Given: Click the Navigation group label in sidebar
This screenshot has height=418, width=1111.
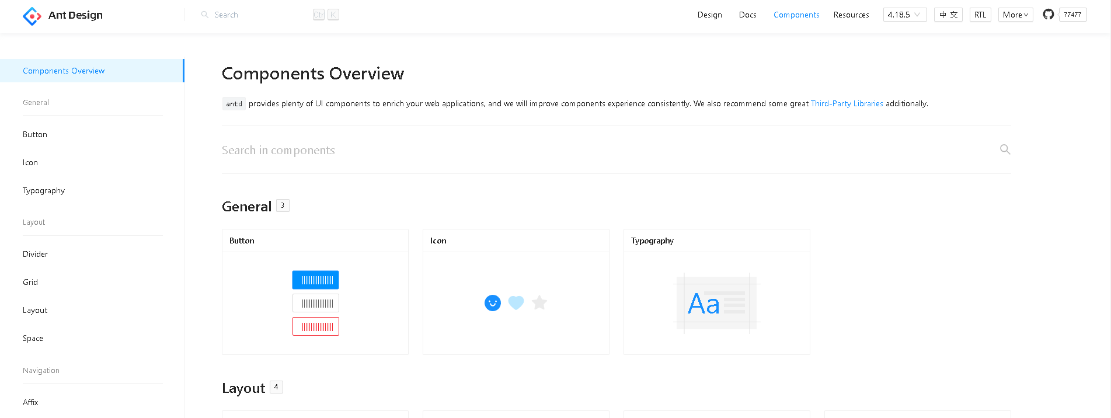Looking at the screenshot, I should click(x=41, y=371).
